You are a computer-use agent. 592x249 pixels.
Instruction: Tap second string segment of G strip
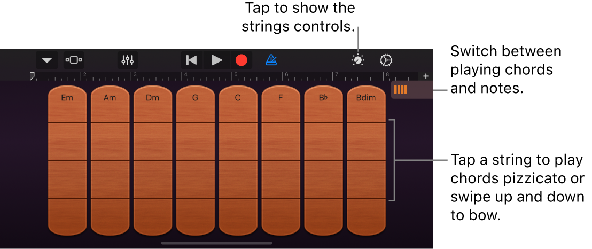195,141
